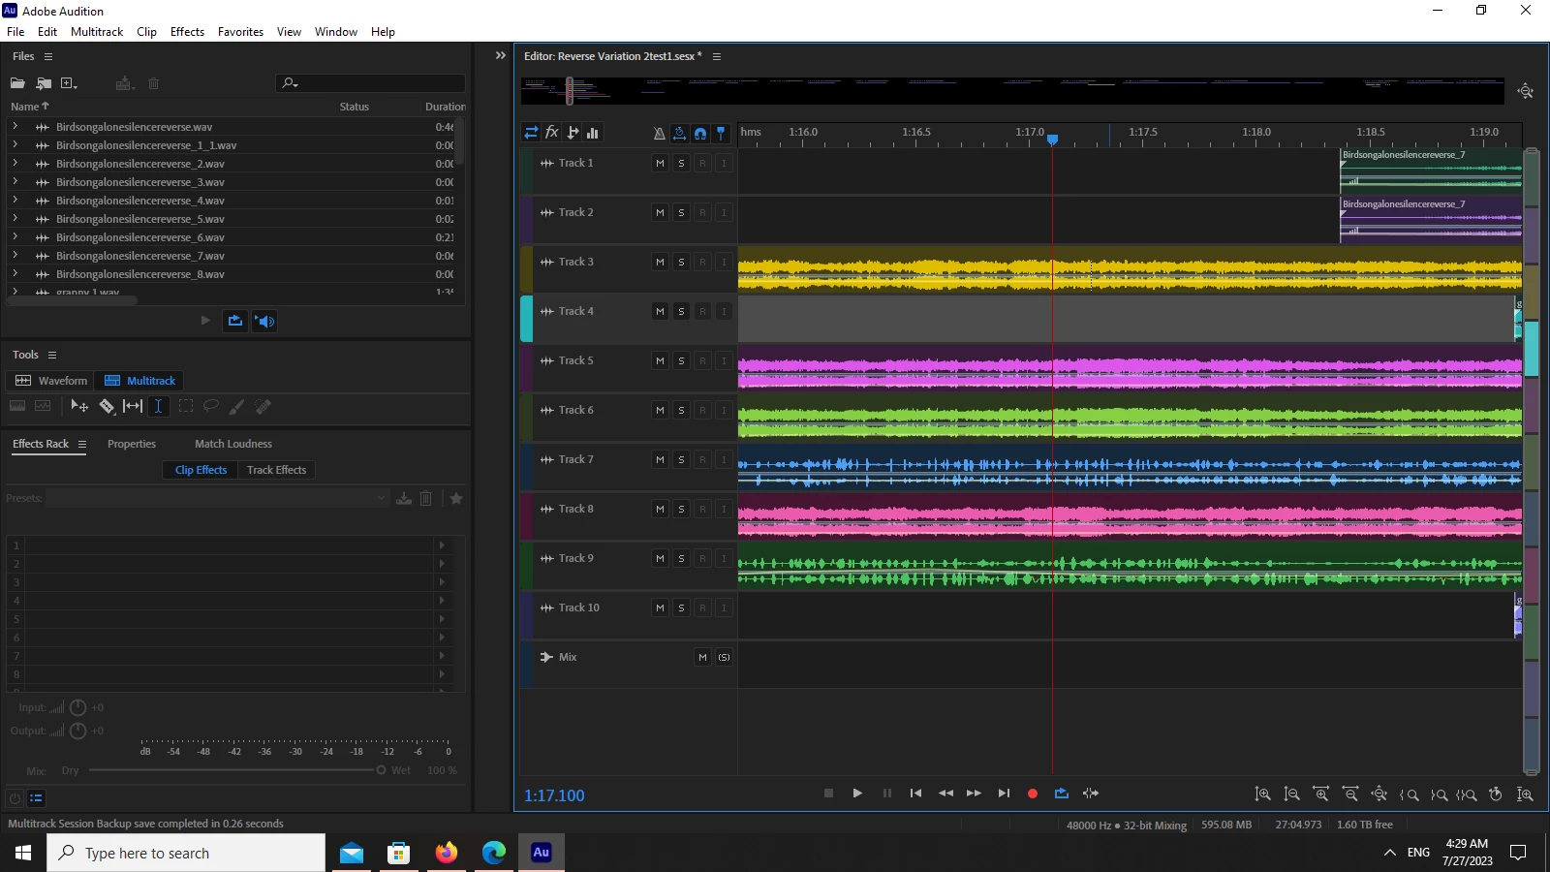Select Track Effects button

click(x=276, y=470)
